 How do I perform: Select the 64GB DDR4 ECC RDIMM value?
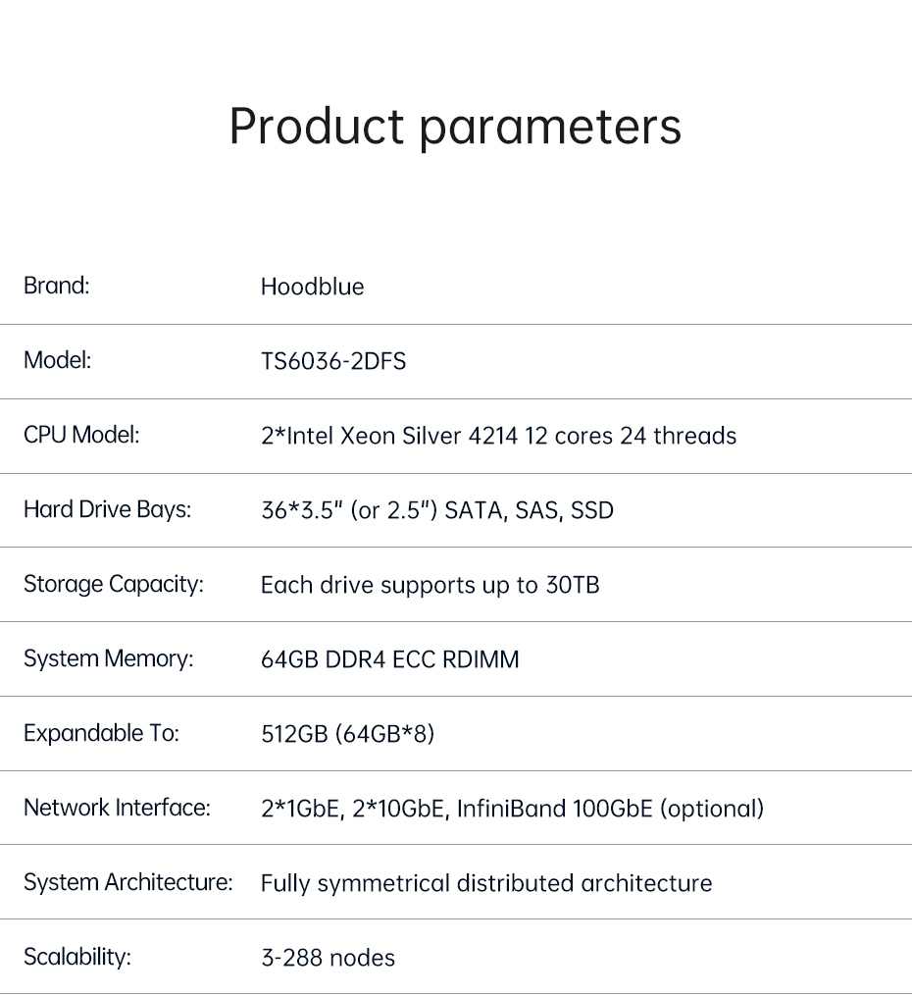(389, 659)
